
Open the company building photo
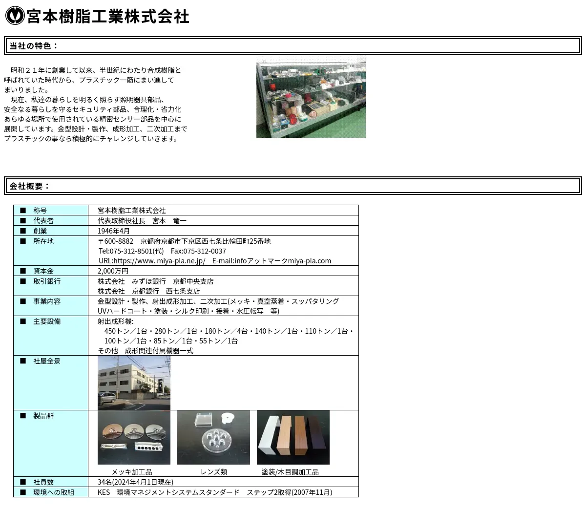point(134,383)
